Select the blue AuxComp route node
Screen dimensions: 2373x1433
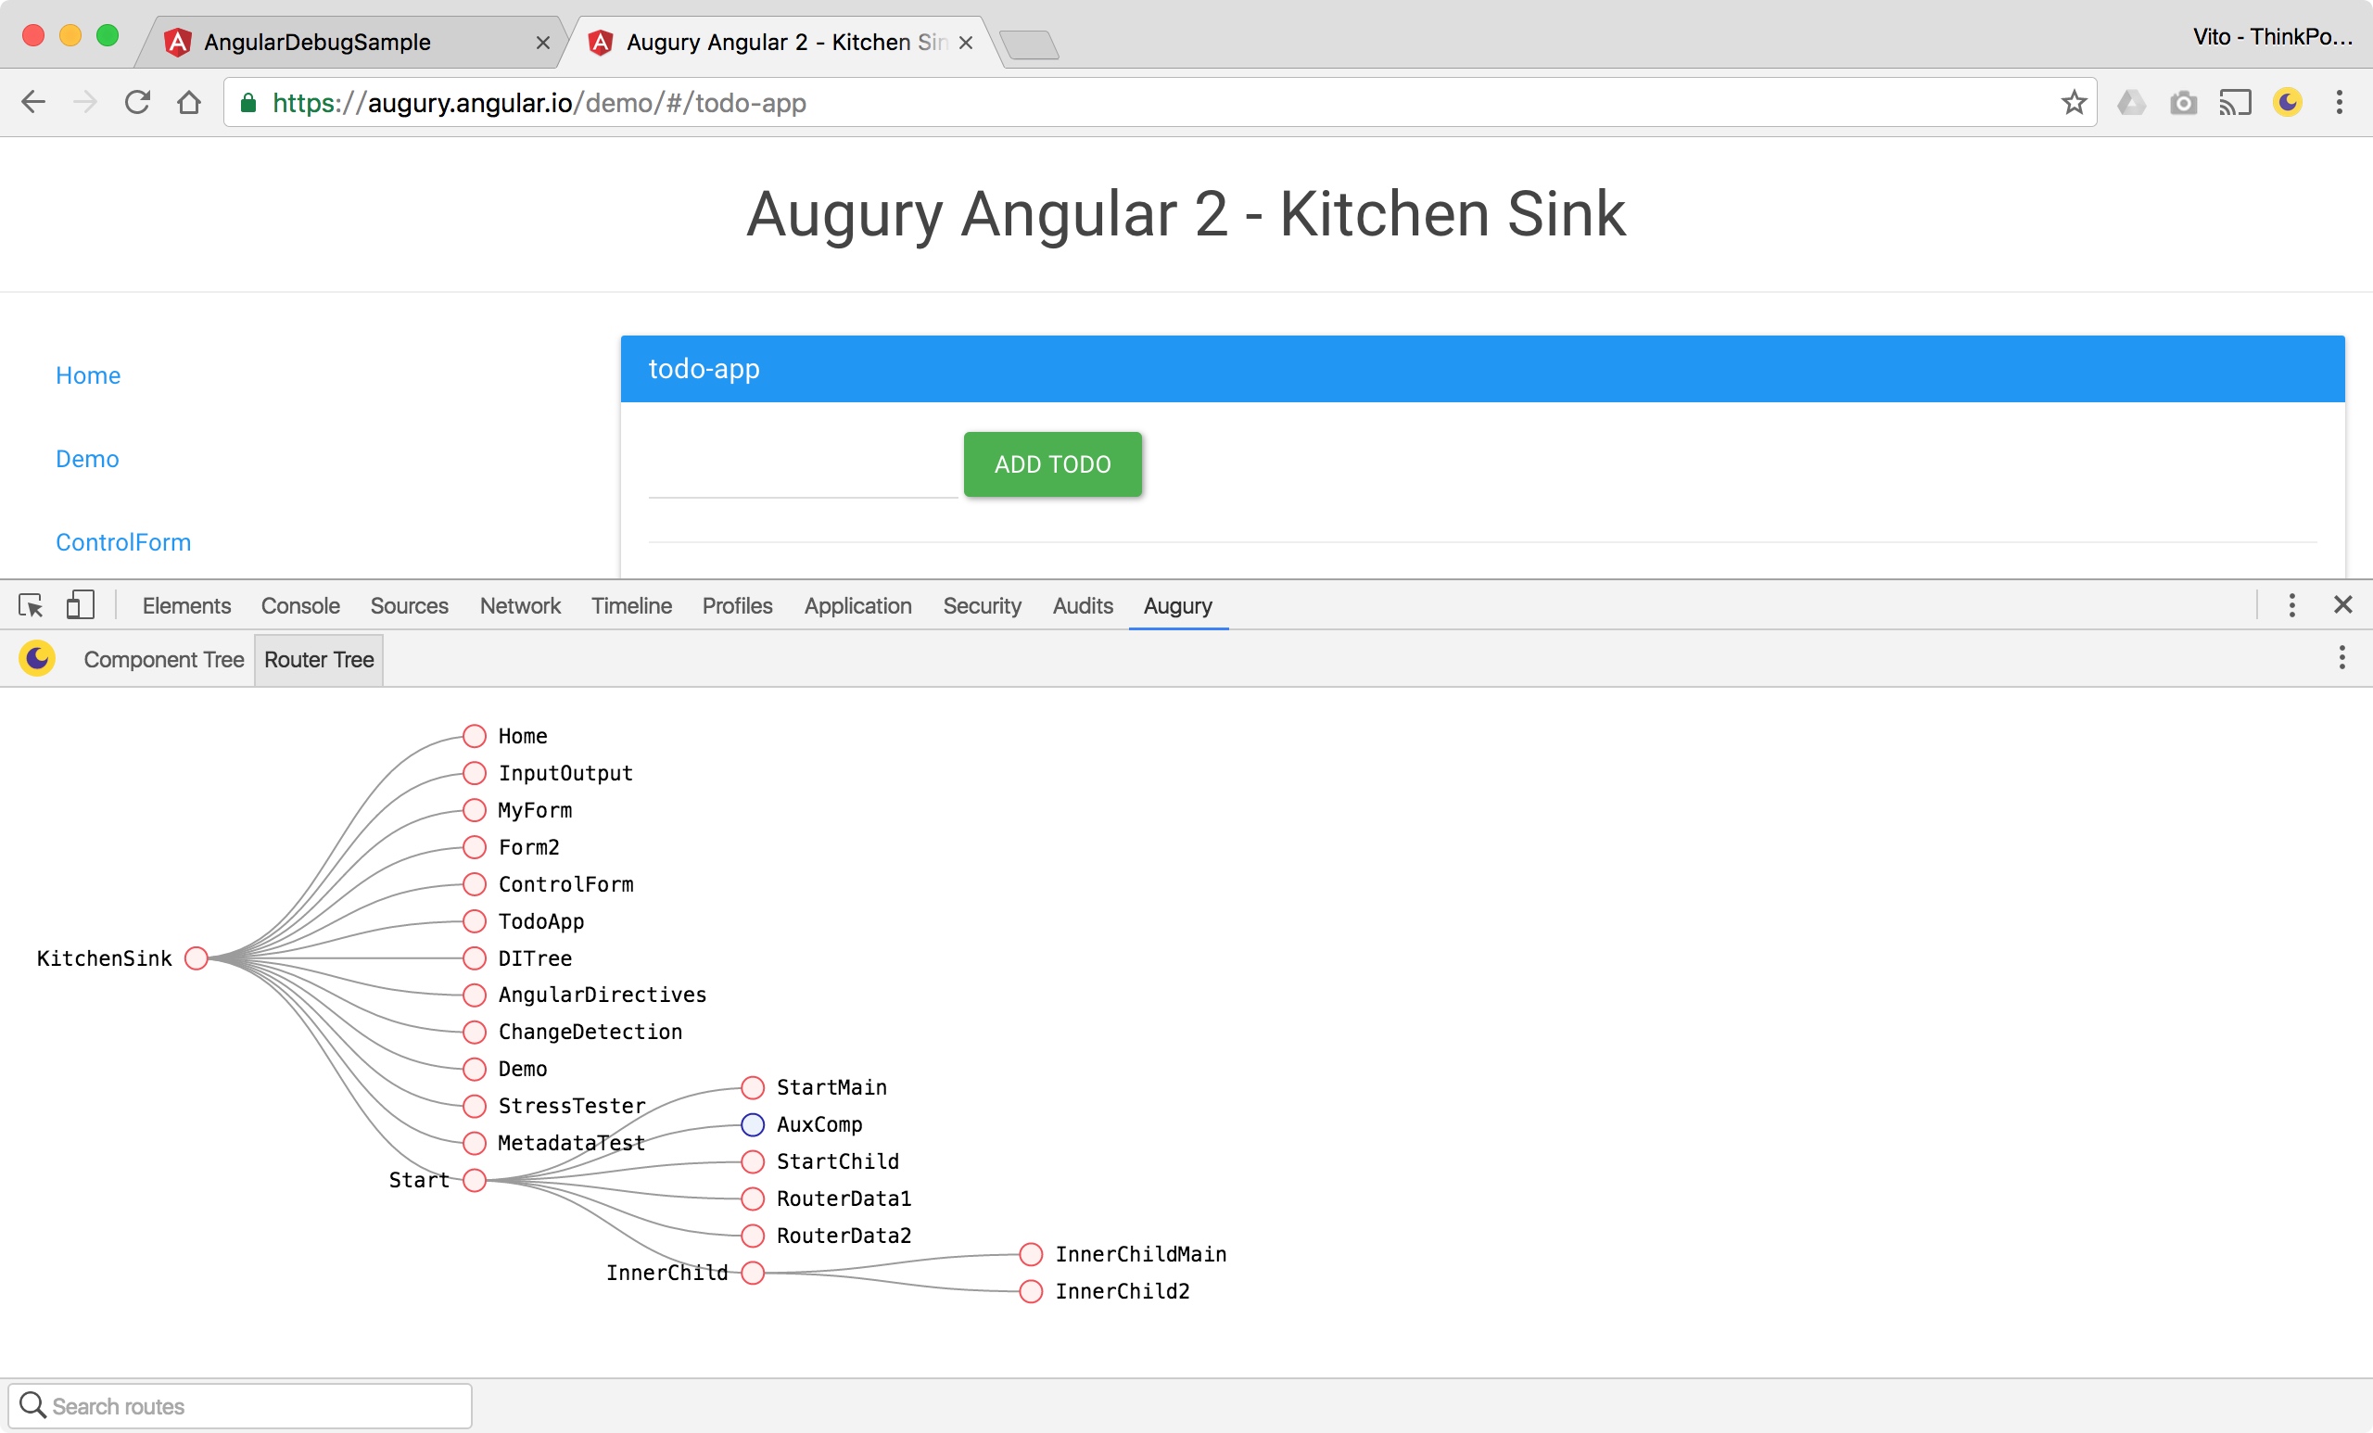[752, 1125]
